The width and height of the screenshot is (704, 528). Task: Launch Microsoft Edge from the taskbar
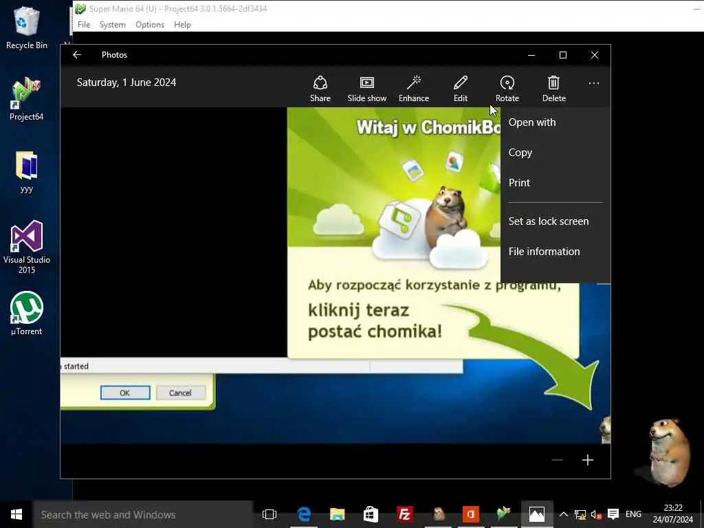coord(304,514)
